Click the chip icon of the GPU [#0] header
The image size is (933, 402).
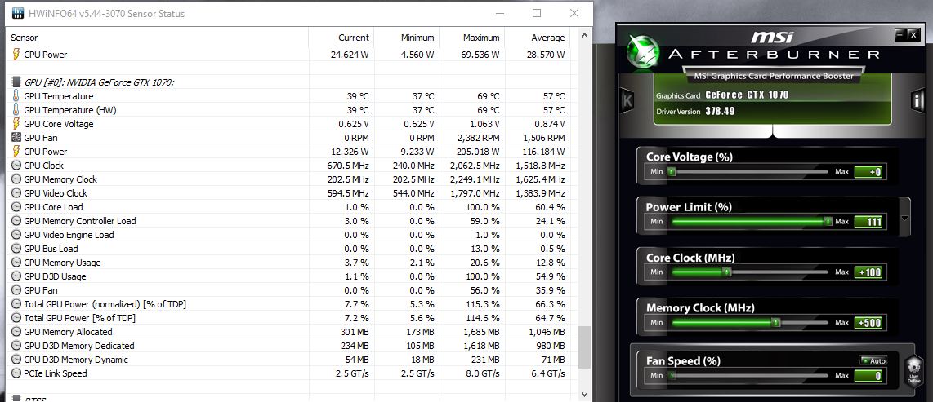point(16,82)
